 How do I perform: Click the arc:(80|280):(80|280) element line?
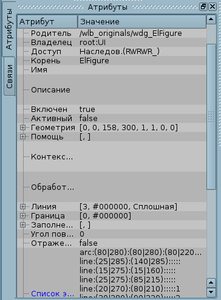(x=140, y=253)
